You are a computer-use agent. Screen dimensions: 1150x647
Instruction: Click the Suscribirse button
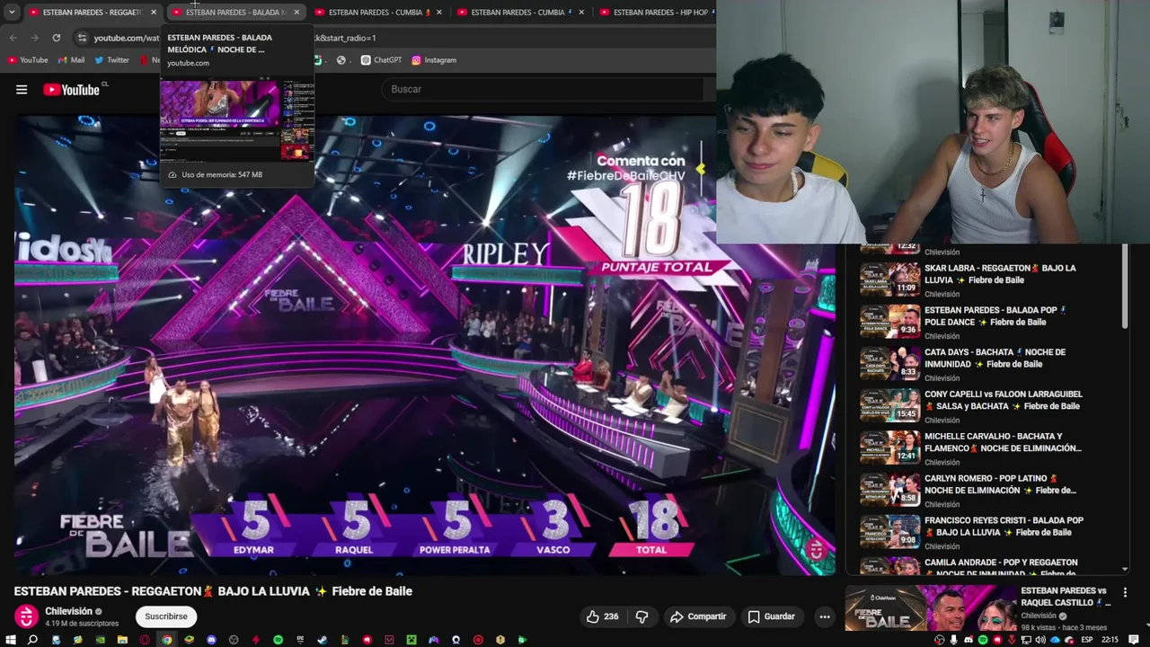click(x=166, y=616)
